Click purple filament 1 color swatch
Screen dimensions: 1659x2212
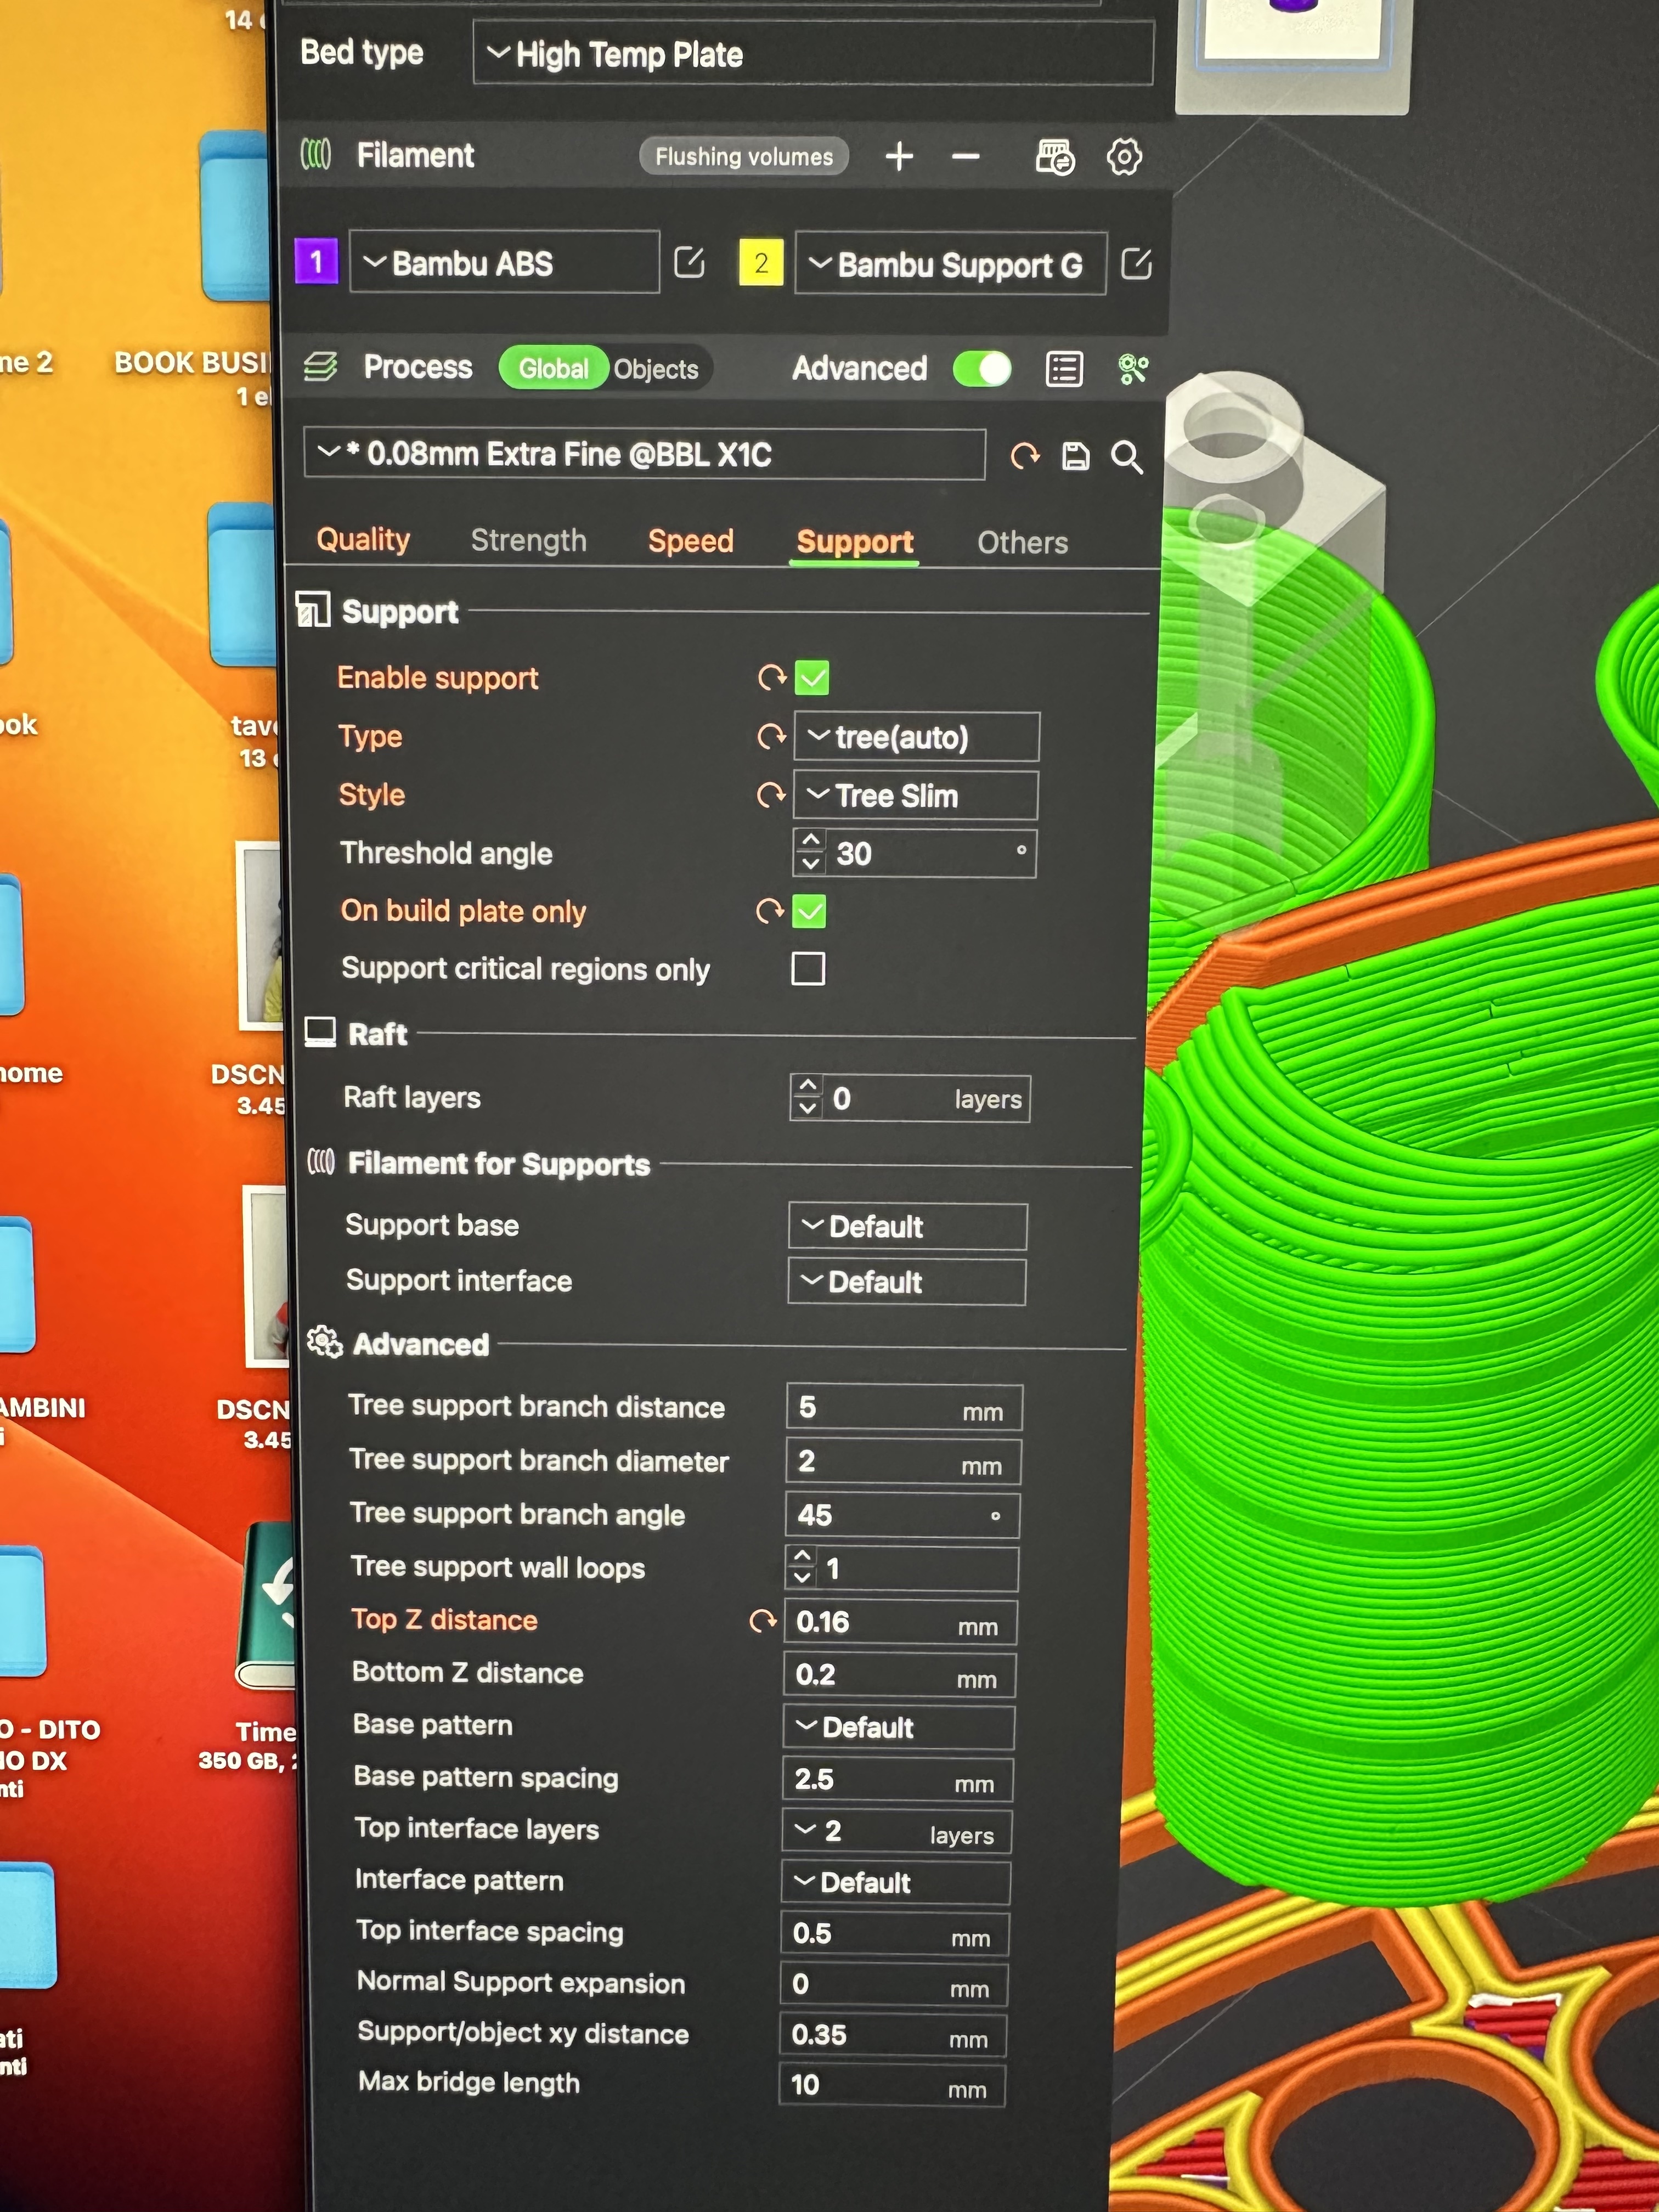[316, 262]
